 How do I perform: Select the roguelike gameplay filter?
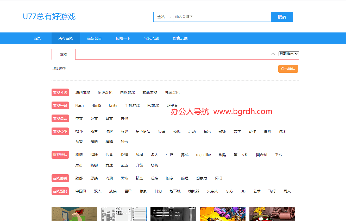click(x=203, y=155)
